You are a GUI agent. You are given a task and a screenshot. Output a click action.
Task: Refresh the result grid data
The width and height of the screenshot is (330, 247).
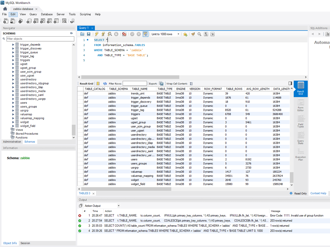coord(105,83)
